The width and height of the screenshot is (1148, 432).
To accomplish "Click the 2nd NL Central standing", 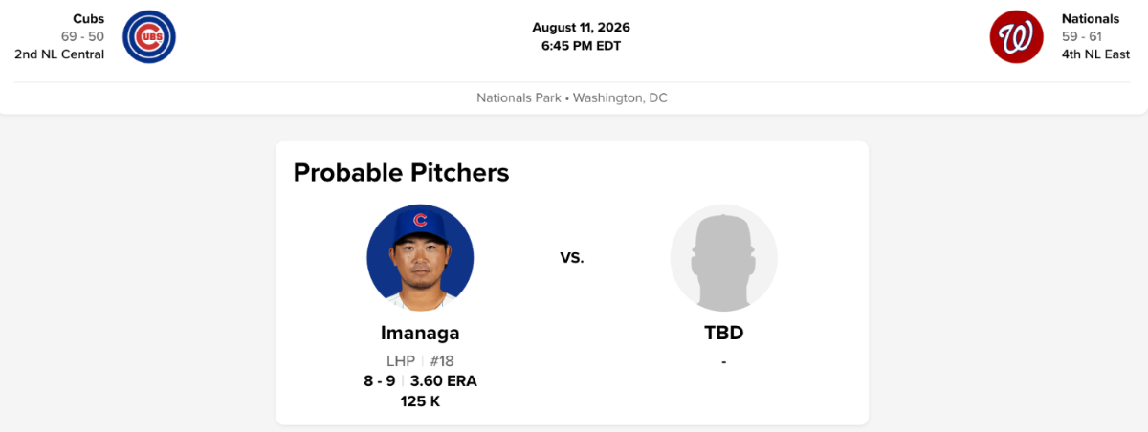I will tap(59, 54).
